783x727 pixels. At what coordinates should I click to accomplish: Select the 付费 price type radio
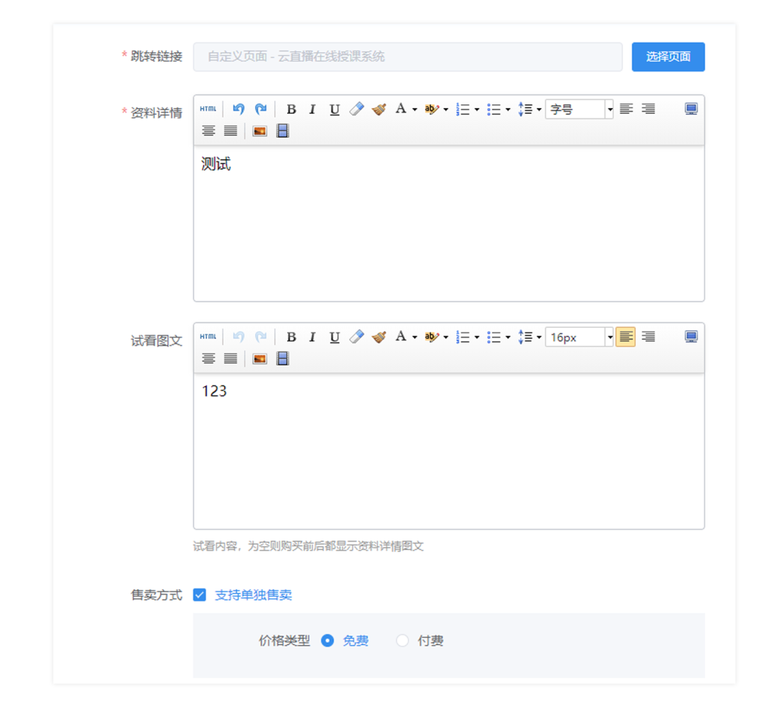[402, 641]
